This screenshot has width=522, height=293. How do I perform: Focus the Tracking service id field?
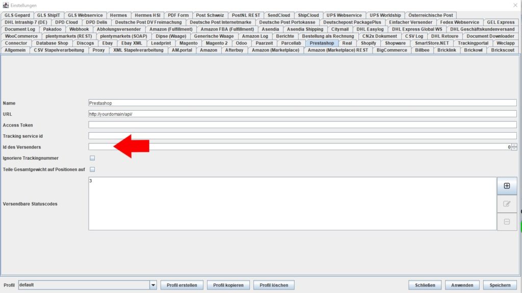coord(302,136)
